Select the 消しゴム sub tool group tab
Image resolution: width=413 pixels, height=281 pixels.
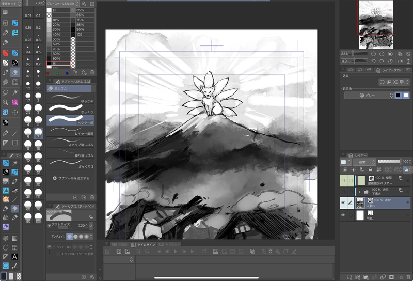pyautogui.click(x=69, y=88)
